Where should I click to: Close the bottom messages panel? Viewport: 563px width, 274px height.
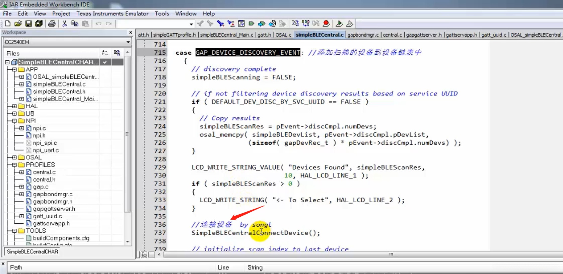3,264
